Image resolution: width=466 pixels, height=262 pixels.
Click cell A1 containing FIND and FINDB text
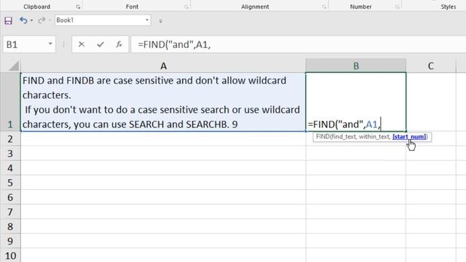[x=163, y=102]
